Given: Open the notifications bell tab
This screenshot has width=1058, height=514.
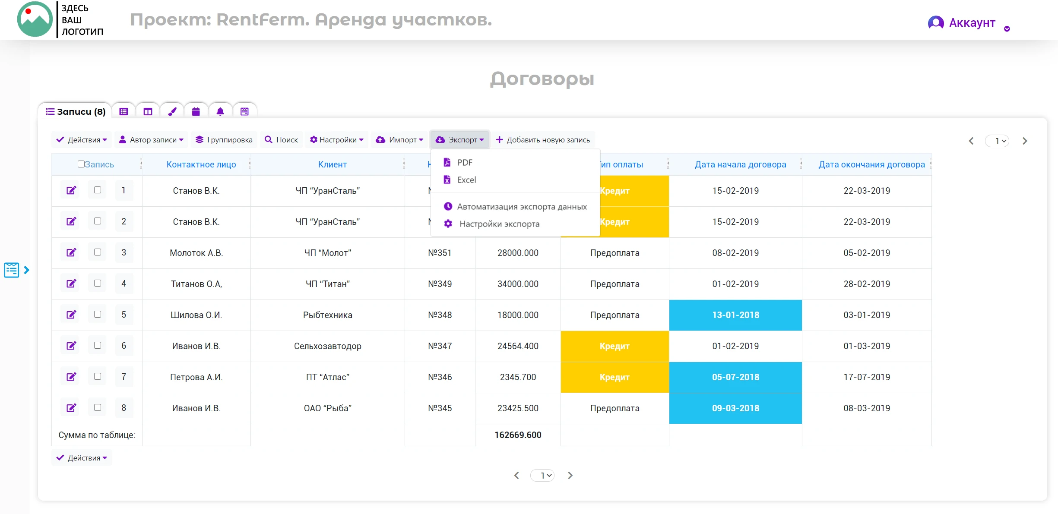Looking at the screenshot, I should coord(220,111).
